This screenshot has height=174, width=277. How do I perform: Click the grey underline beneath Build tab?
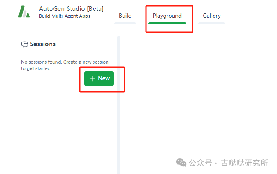tap(125, 23)
